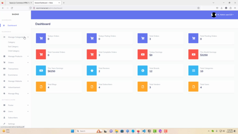Click the Total Categories value 10
Screen dimensions: 238x134
pyautogui.click(x=202, y=71)
